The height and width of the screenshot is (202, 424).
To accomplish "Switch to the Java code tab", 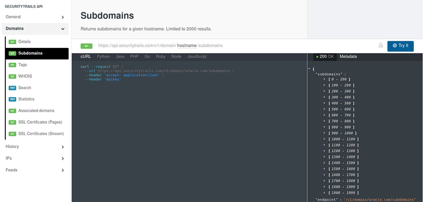I will (120, 56).
